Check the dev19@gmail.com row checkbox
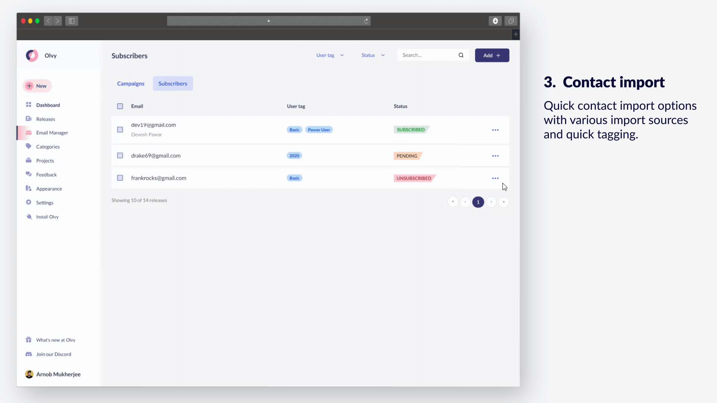 click(x=120, y=129)
